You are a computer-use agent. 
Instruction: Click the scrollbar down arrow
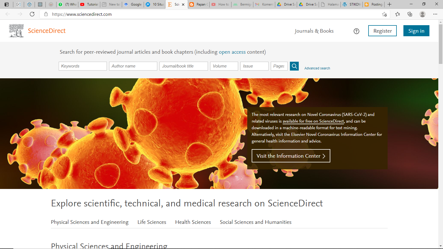click(x=441, y=246)
